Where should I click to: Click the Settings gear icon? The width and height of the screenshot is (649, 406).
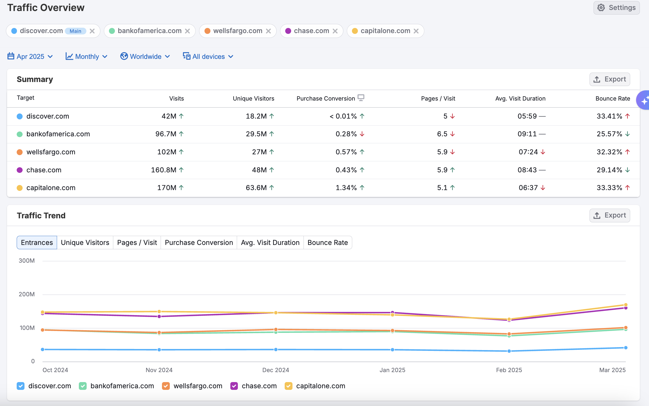[x=601, y=8]
